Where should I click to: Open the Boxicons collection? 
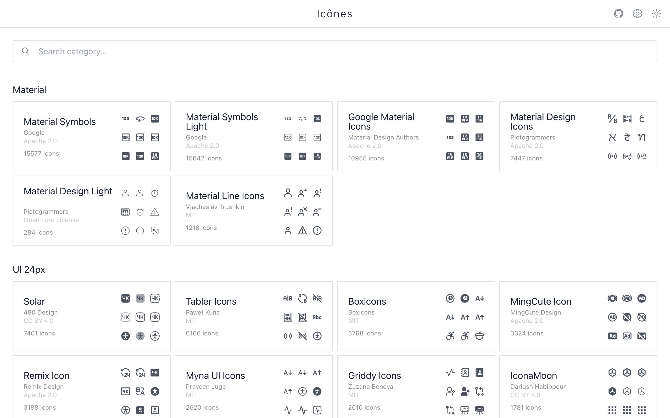pyautogui.click(x=416, y=316)
